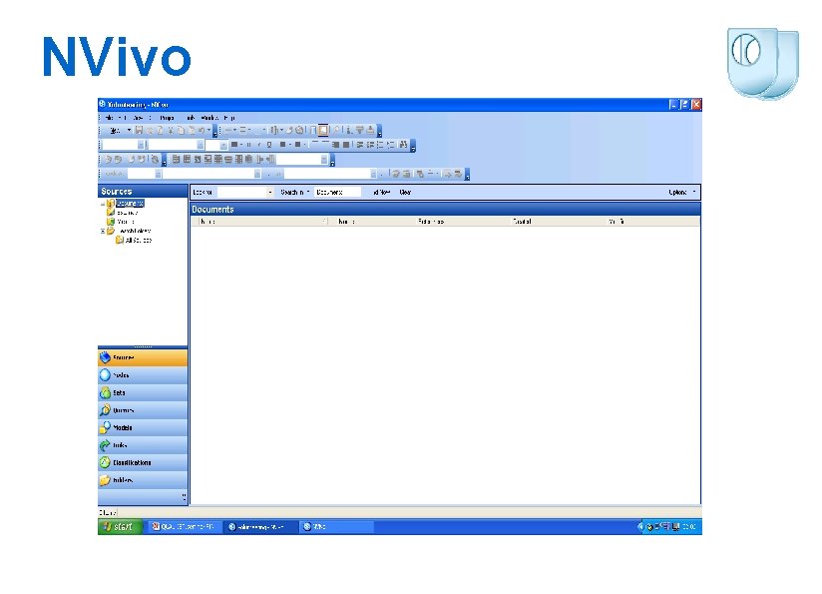Click the Paste icon in toolbar
This screenshot has width=822, height=594.
(192, 130)
